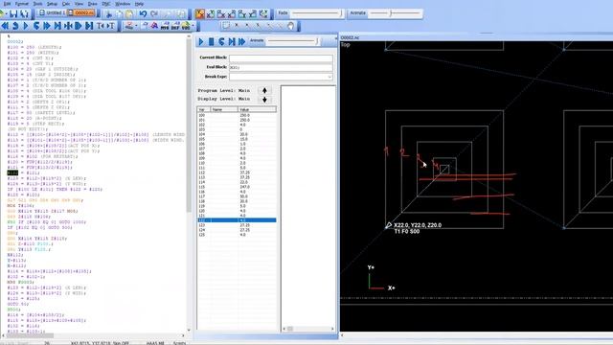Open the Help menu

(x=139, y=4)
